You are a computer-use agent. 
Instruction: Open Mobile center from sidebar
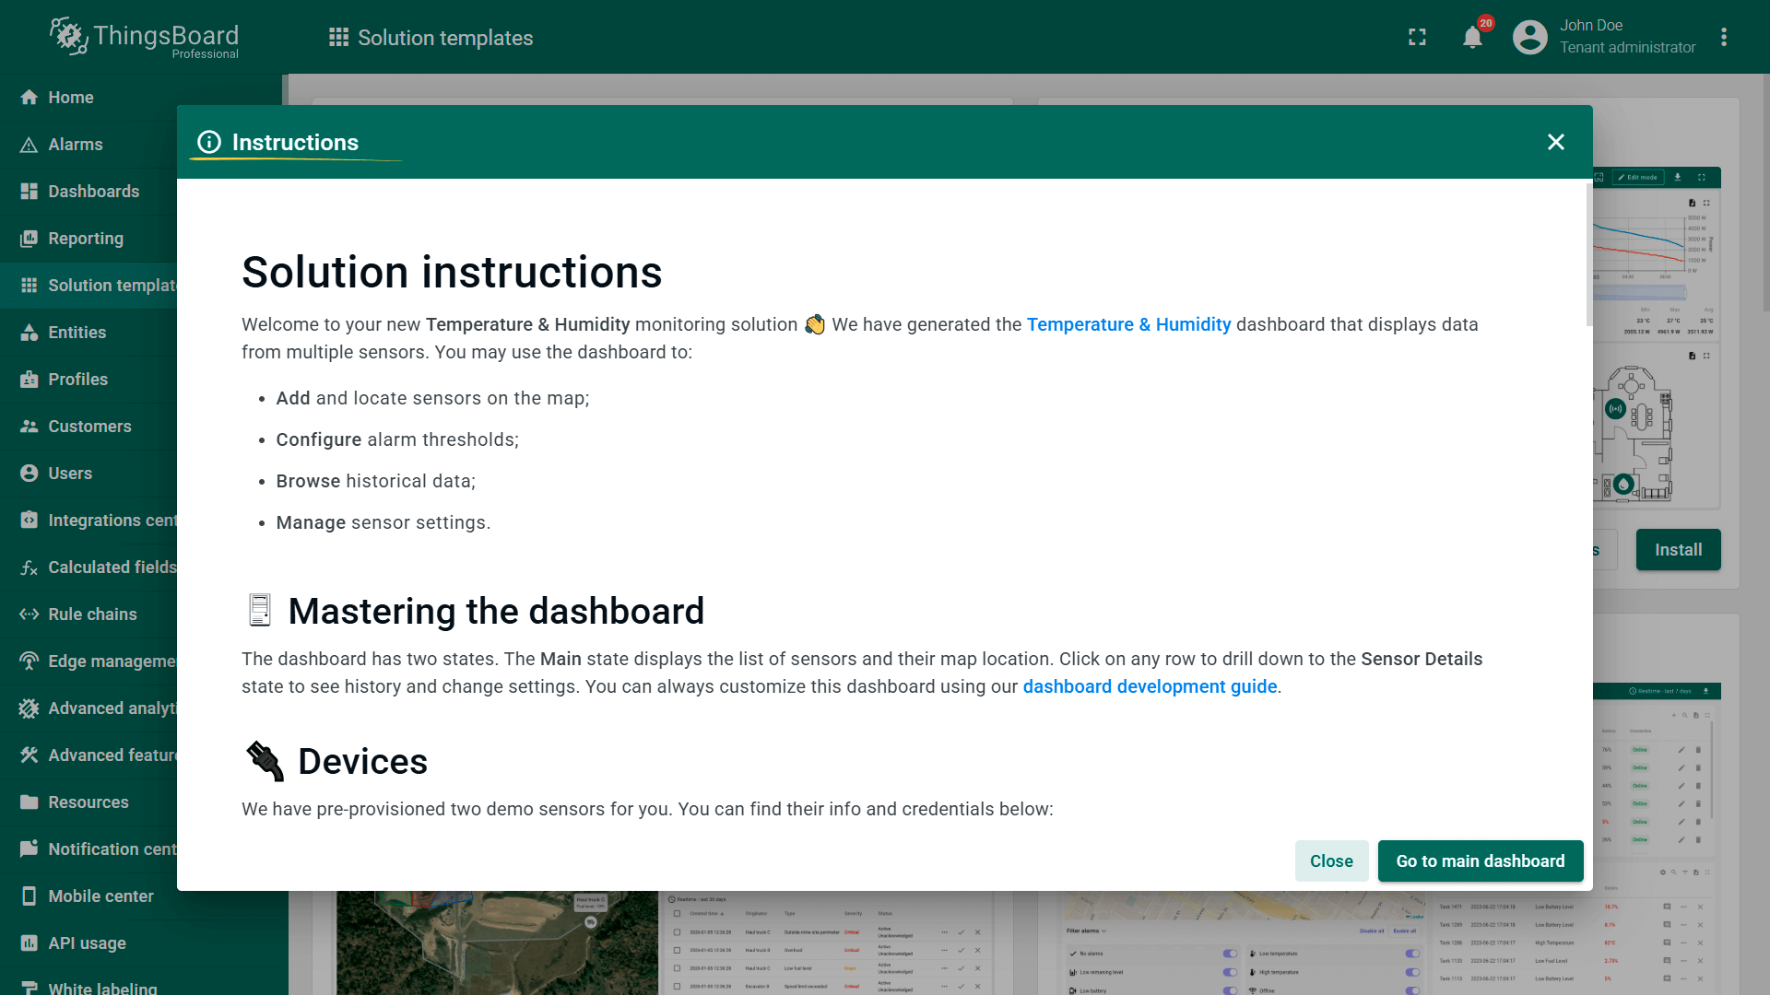(x=100, y=896)
